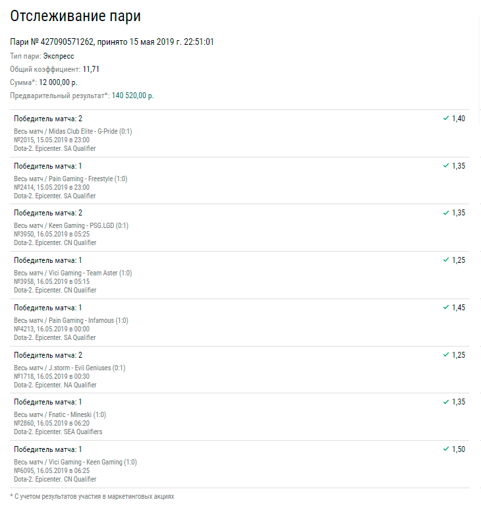Click the bet number 427090571262 line

[112, 42]
